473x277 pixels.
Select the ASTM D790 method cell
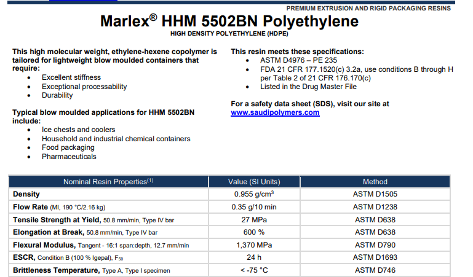click(x=375, y=245)
